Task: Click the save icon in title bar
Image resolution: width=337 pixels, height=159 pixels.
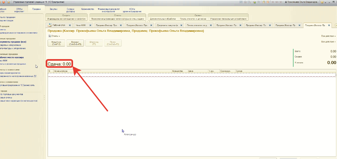Action: (241, 2)
